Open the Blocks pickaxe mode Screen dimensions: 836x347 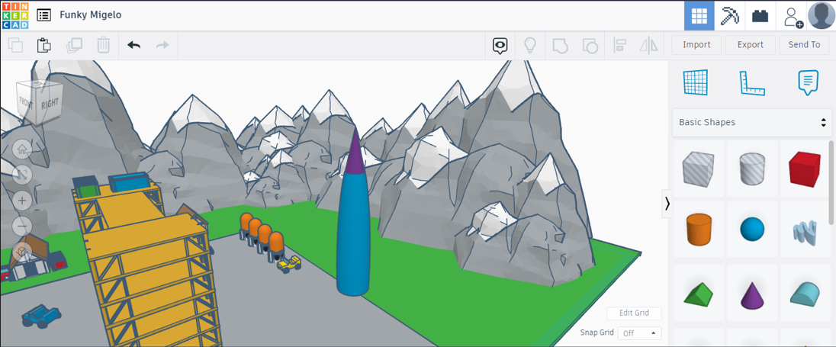point(729,16)
